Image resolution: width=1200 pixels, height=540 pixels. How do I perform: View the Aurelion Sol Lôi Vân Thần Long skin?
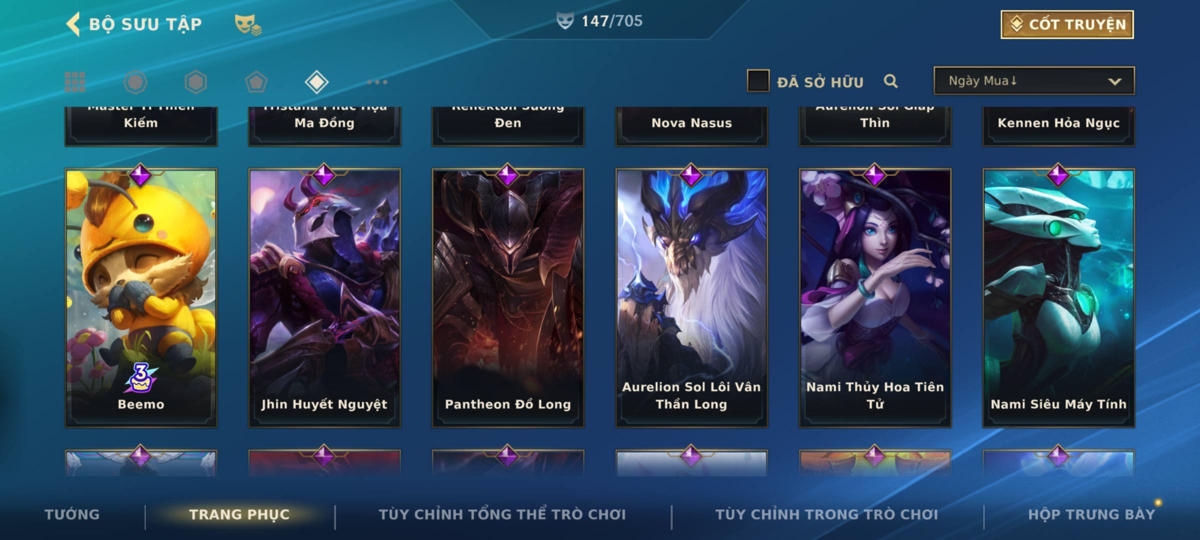click(x=691, y=298)
